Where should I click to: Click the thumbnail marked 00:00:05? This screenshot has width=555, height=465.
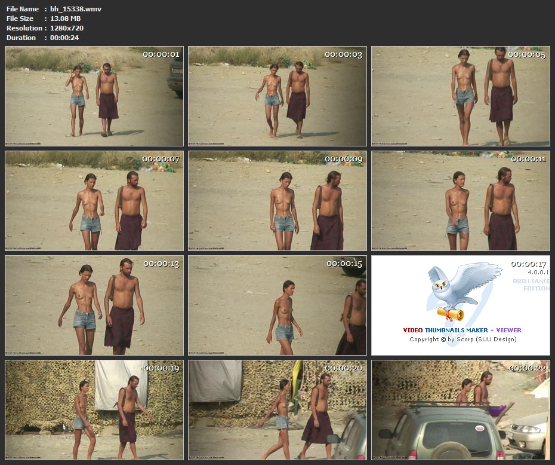(x=461, y=97)
